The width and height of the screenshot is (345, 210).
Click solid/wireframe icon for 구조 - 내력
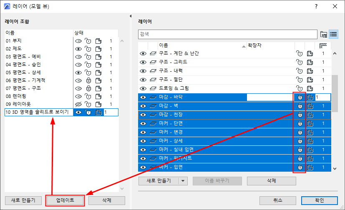(x=310, y=71)
